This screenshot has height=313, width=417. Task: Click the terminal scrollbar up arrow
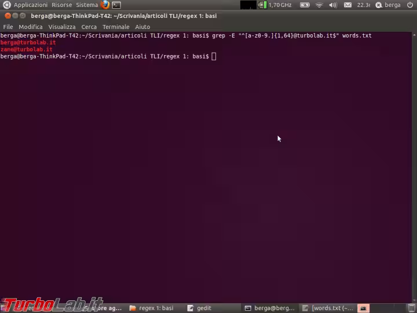[414, 35]
